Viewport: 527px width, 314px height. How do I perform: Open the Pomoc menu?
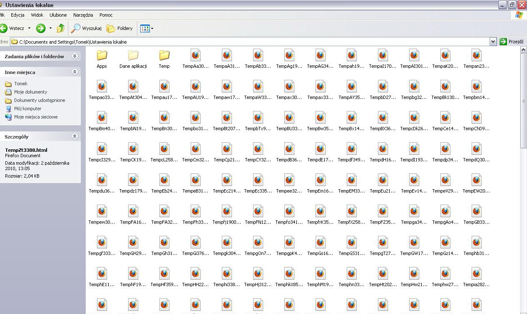tap(106, 15)
